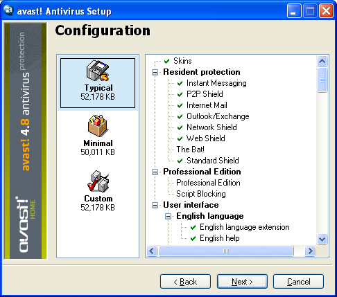Viewport: 337px width, 297px height.
Task: Choose the Minimal installation box icon
Action: 98,126
